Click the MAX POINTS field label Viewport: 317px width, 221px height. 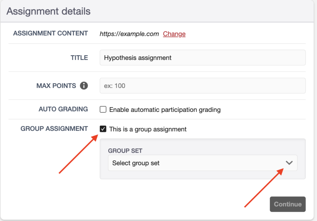click(x=56, y=86)
